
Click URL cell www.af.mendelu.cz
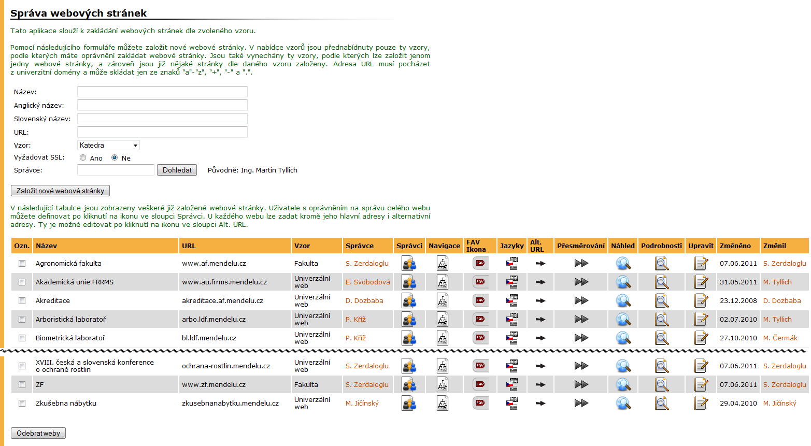click(x=214, y=264)
